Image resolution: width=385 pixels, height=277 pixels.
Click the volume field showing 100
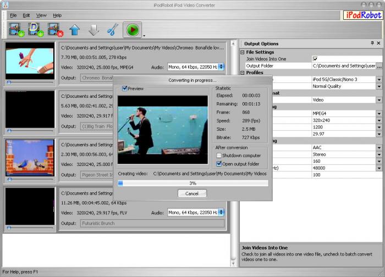point(346,175)
